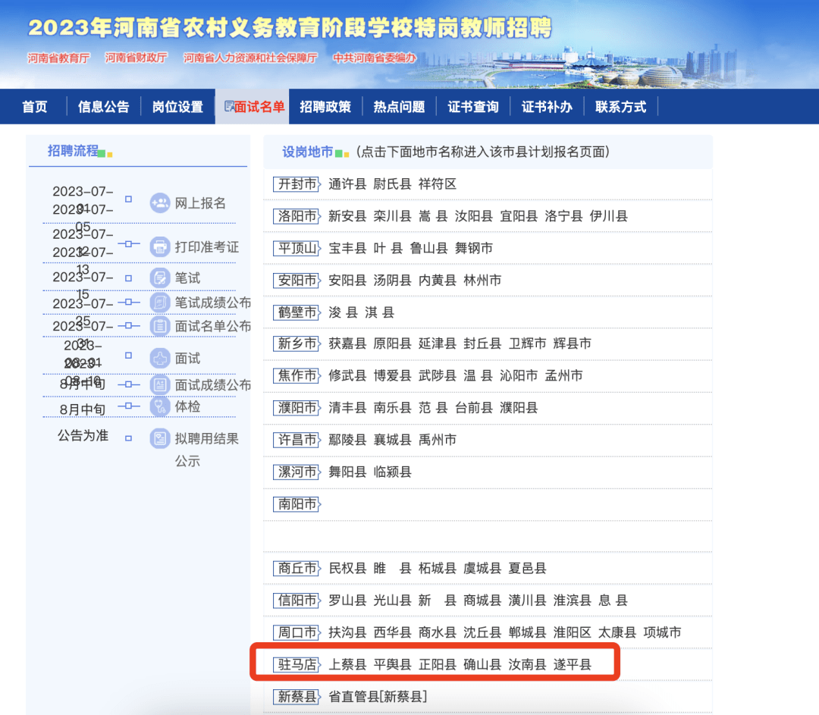Open the 鲁山县 county link

[428, 248]
